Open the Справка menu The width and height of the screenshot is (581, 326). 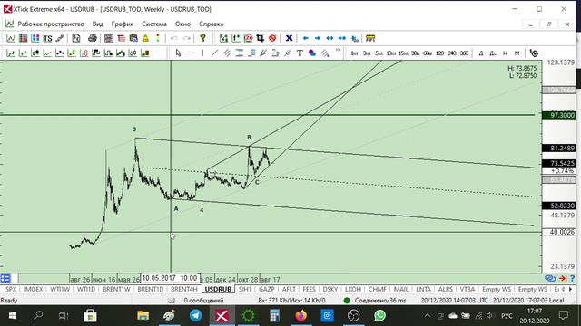[212, 24]
